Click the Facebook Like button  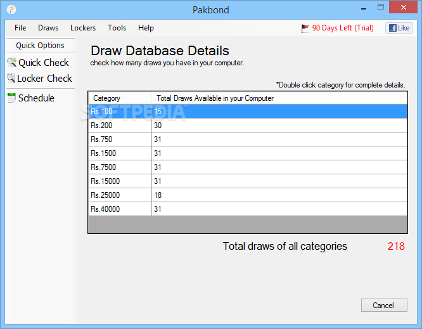pyautogui.click(x=399, y=28)
